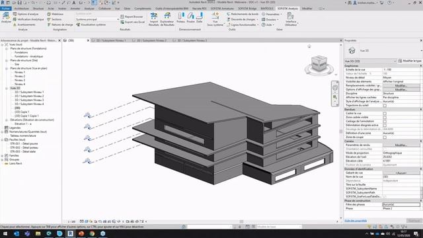
Task: Collapse the Vues 3D tree node
Action: coord(7,88)
